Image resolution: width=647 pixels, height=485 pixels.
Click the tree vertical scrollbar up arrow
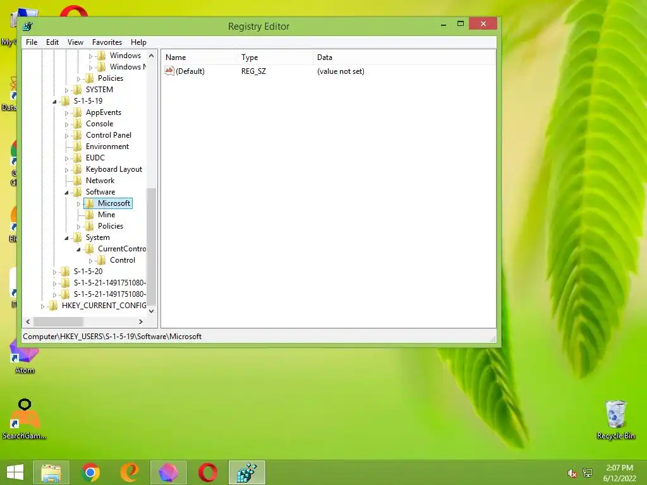[152, 56]
